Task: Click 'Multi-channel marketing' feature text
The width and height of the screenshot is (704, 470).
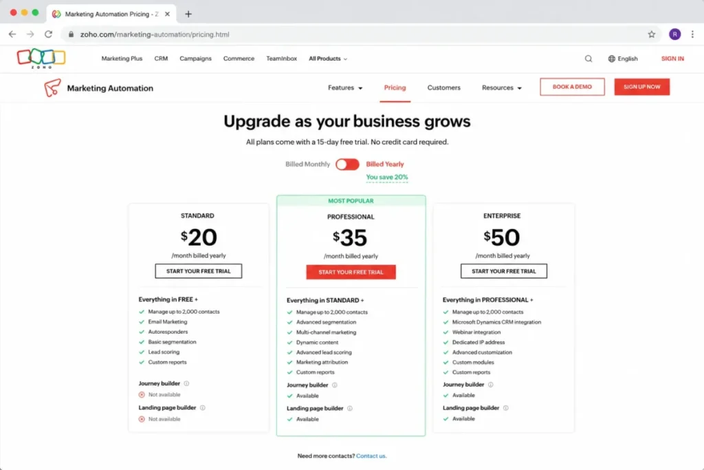Action: [326, 332]
